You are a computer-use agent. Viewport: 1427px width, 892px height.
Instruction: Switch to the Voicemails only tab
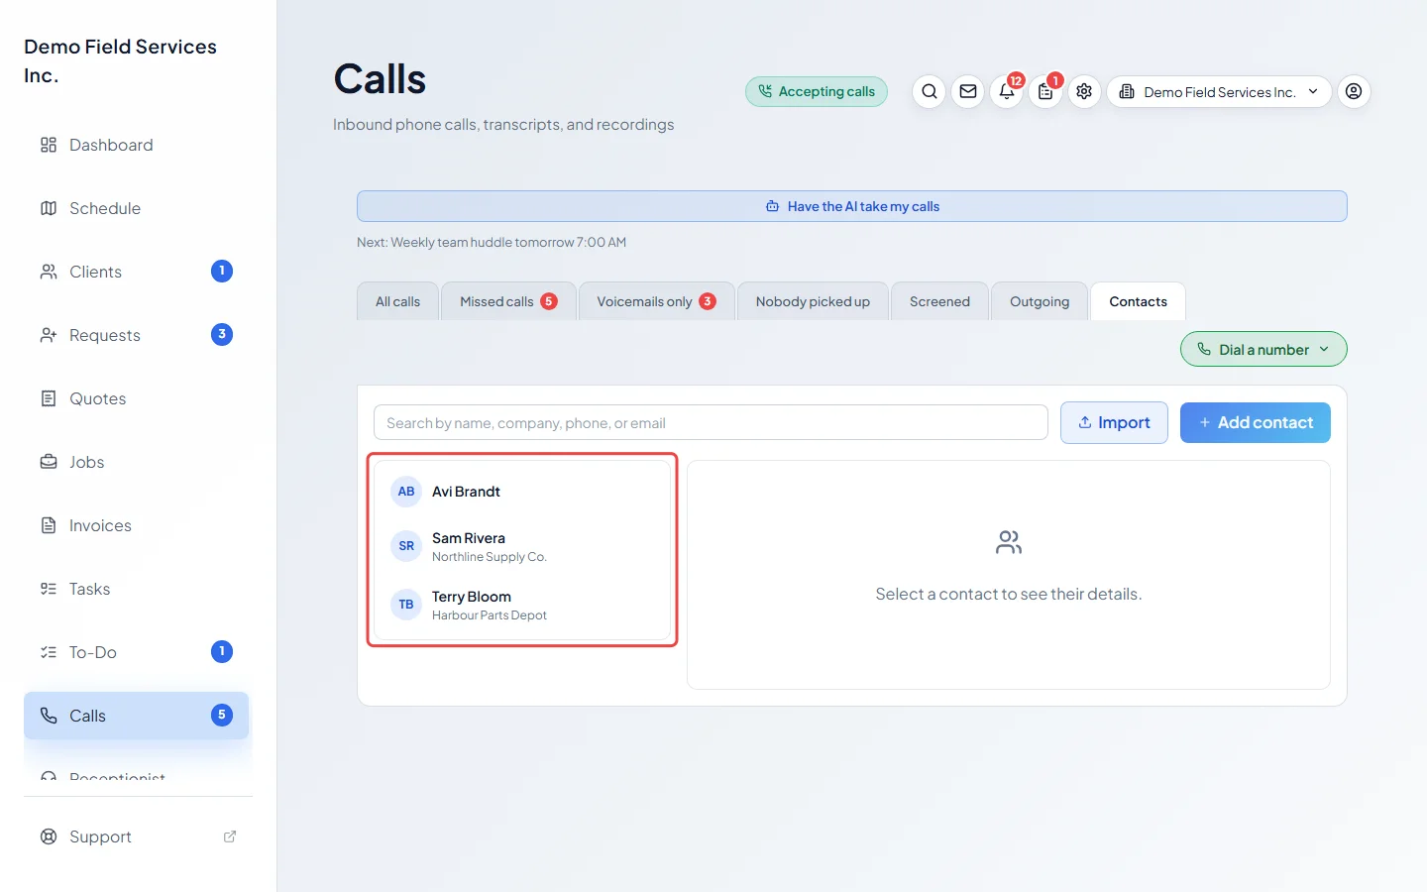(x=656, y=301)
